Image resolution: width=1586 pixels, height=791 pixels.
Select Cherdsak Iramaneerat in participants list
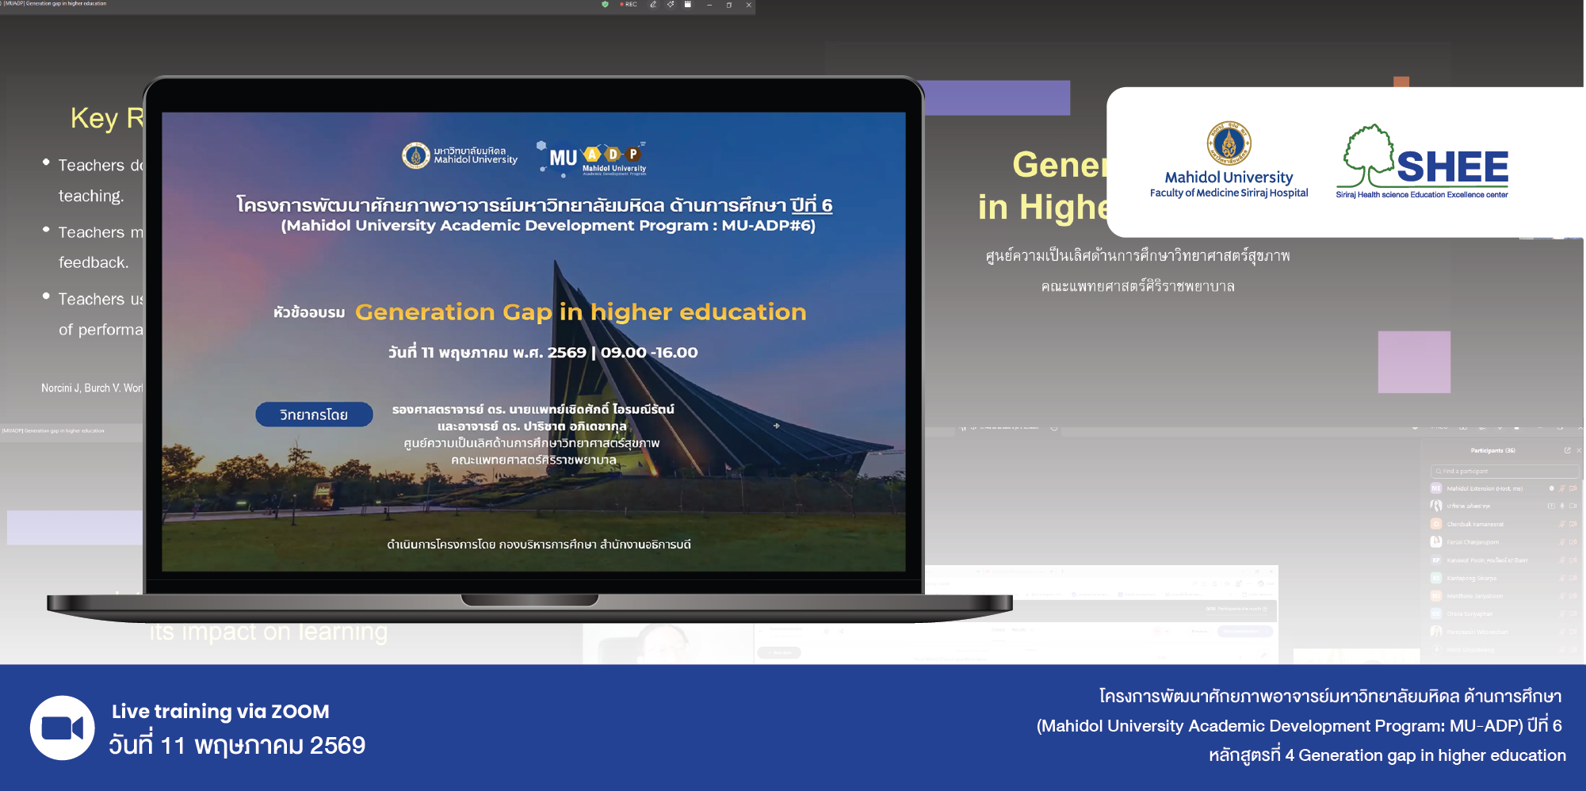(1504, 524)
